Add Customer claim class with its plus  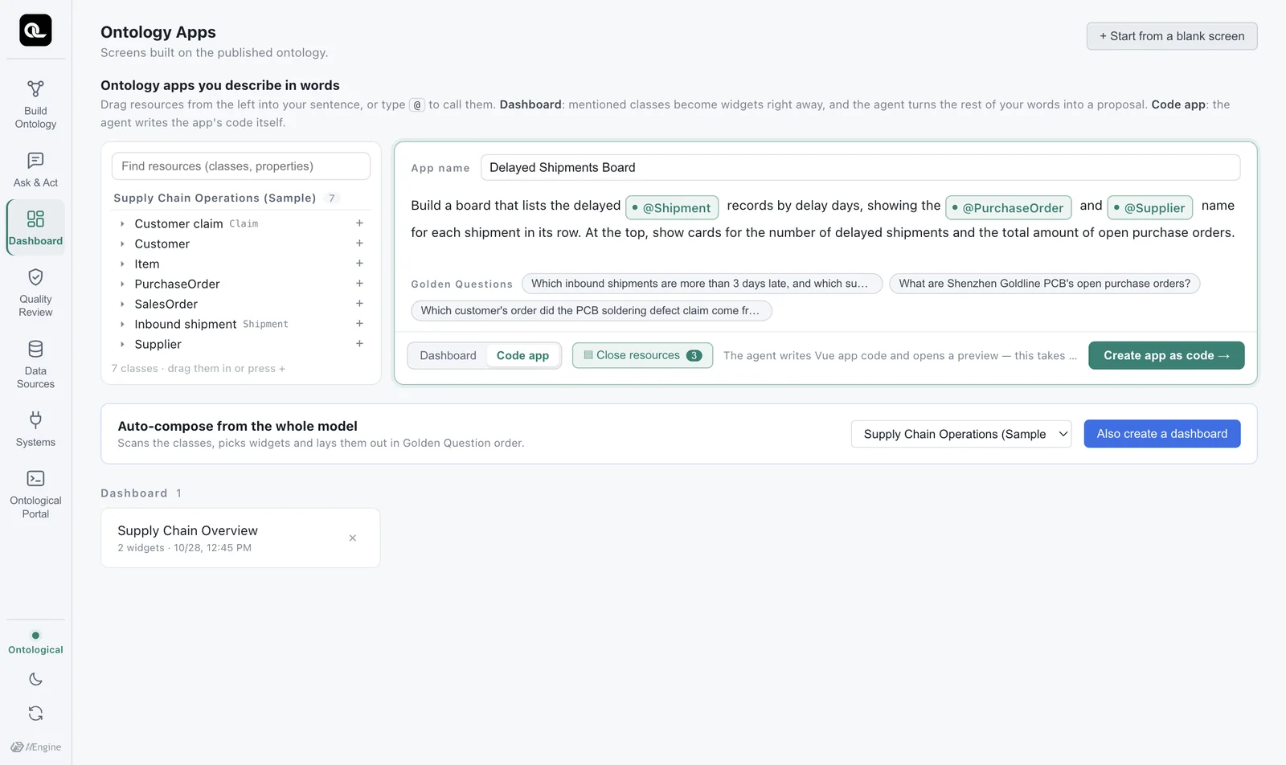359,223
